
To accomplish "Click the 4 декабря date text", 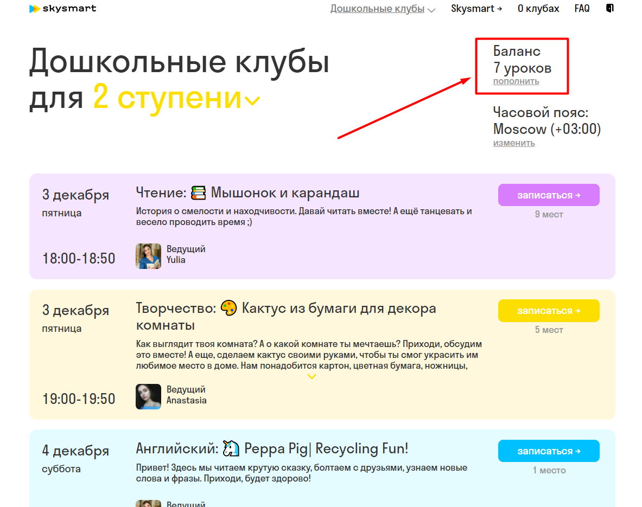I will point(75,451).
